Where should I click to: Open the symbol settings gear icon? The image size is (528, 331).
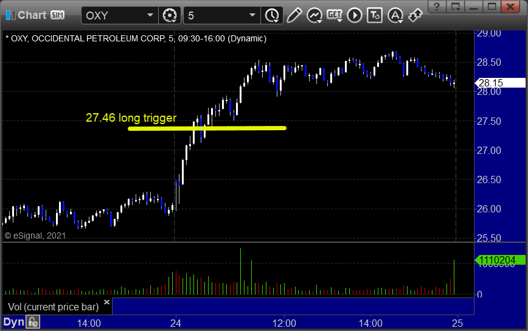(170, 15)
